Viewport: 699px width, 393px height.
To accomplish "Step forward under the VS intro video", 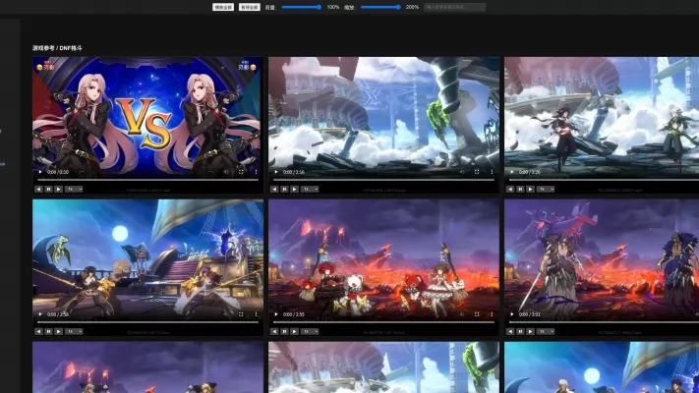I will point(58,189).
